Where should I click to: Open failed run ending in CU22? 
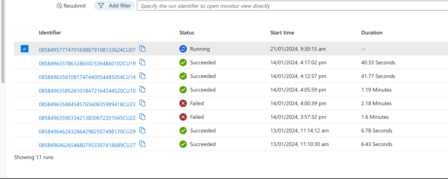87,118
